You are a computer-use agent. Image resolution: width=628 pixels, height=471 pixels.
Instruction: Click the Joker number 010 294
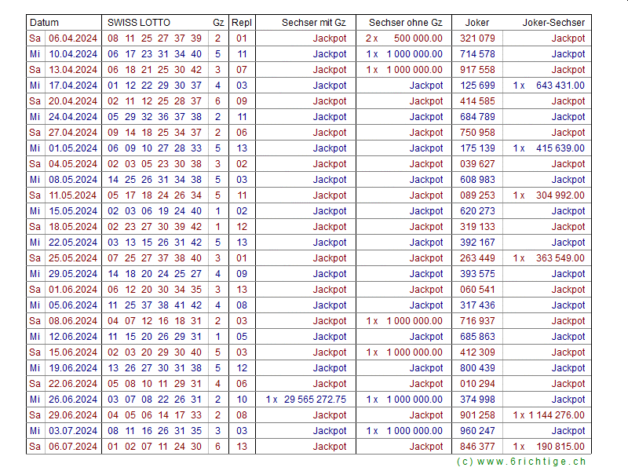click(477, 384)
